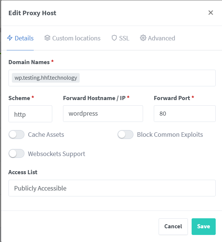Toggle the Cache Assets switch
This screenshot has width=222, height=242.
click(x=17, y=135)
